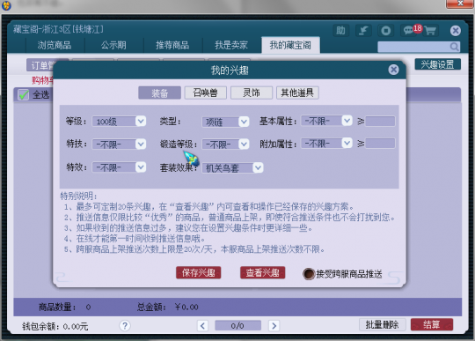Expand 锻造等级 dropdown
Screen dimensions: 475x341
coord(225,145)
